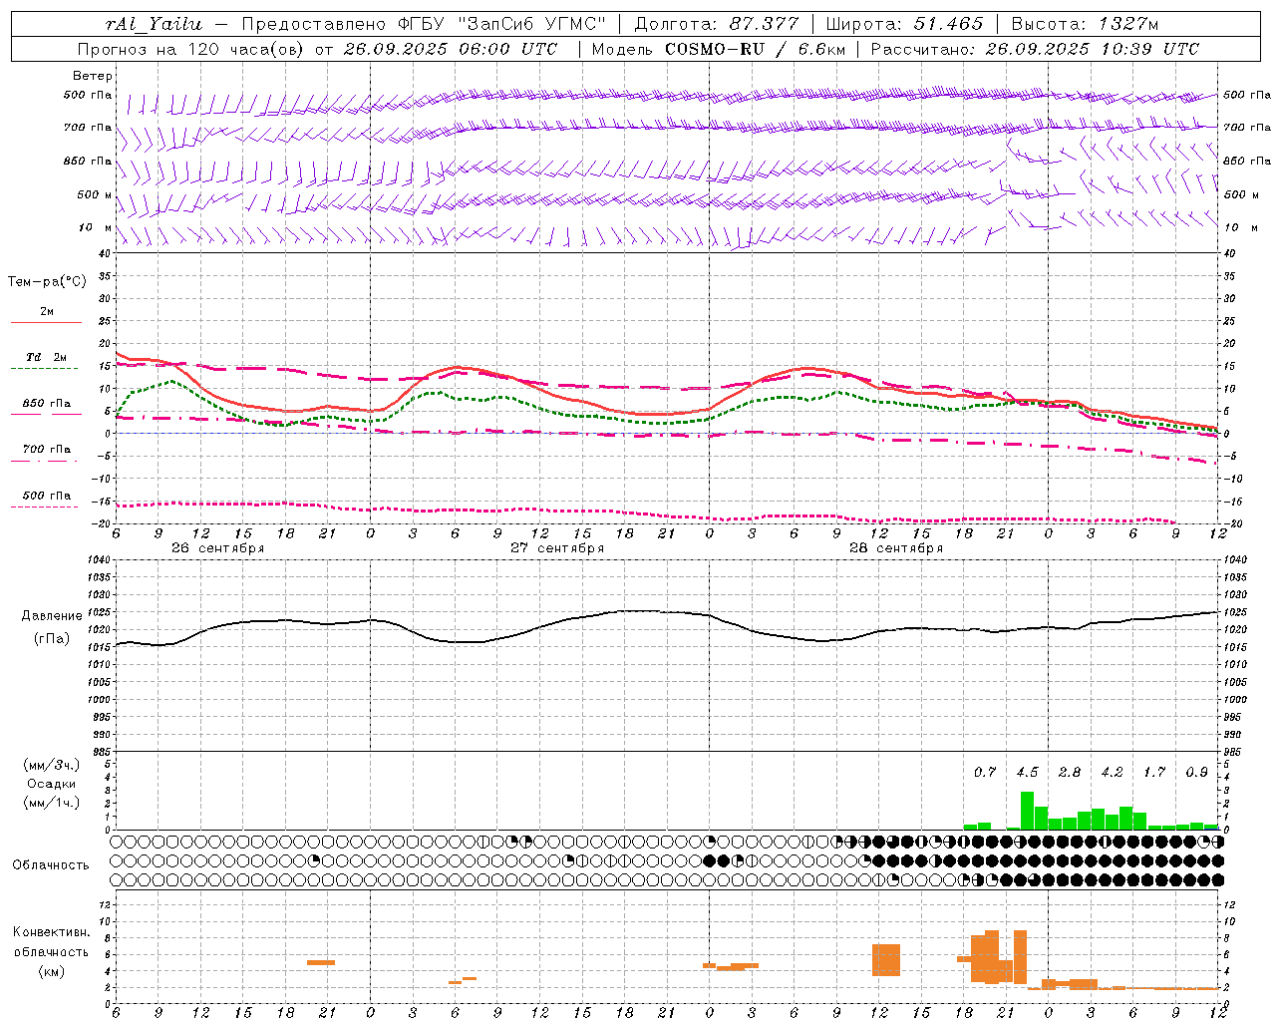Click the 27 сентября date label
Image resolution: width=1276 pixels, height=1021 pixels.
557,548
